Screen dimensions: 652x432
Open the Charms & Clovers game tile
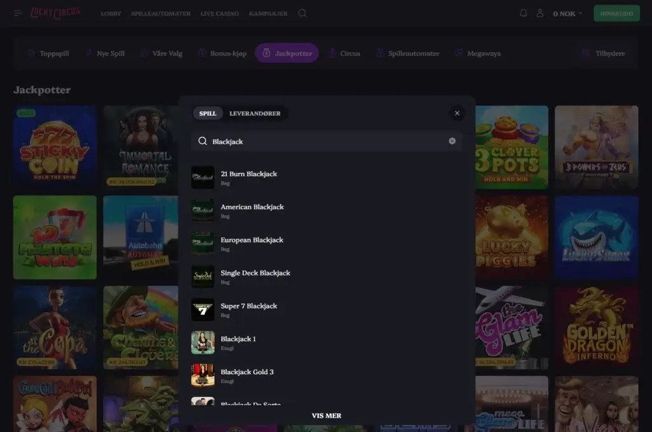click(x=141, y=327)
